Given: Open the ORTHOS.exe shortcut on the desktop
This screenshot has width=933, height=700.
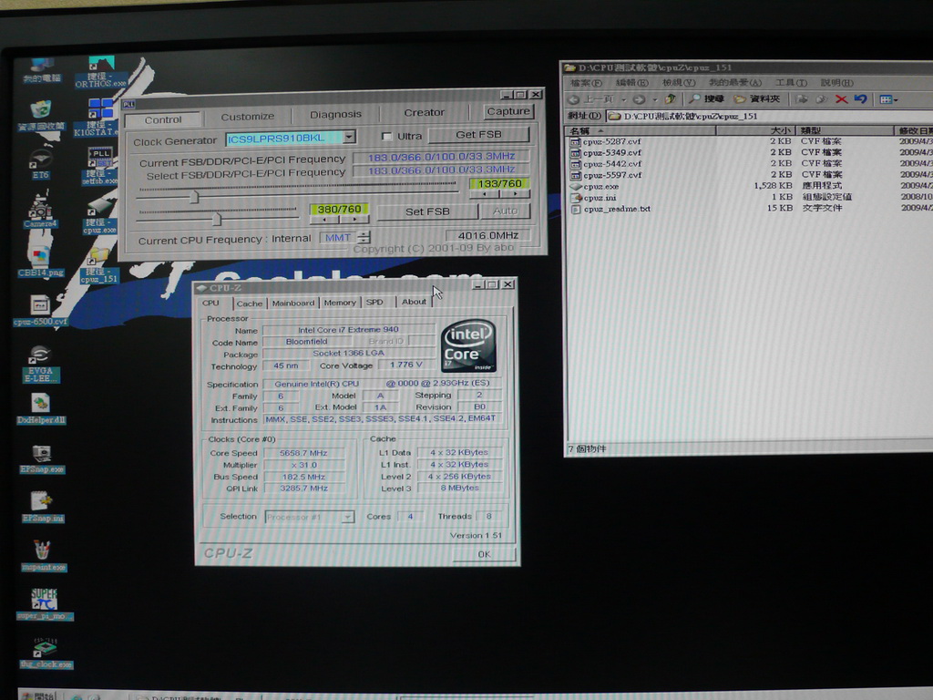Looking at the screenshot, I should 100,72.
